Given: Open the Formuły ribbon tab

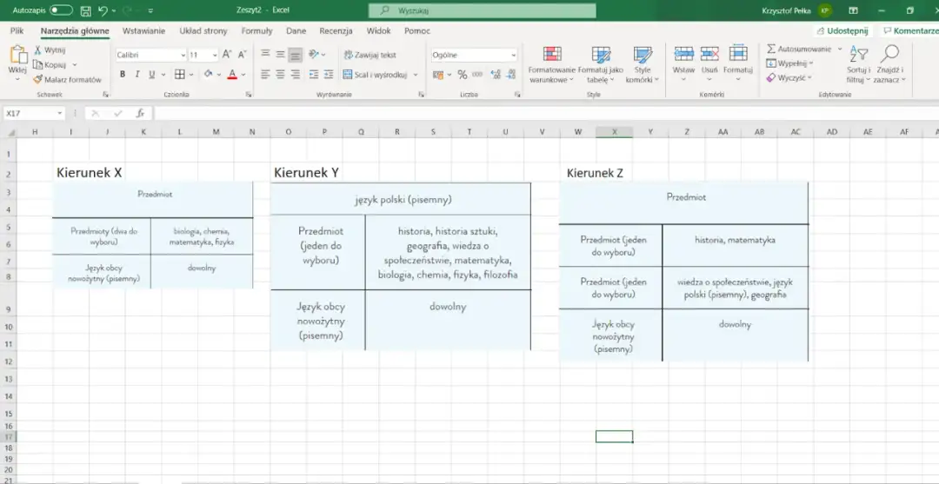Looking at the screenshot, I should (256, 30).
